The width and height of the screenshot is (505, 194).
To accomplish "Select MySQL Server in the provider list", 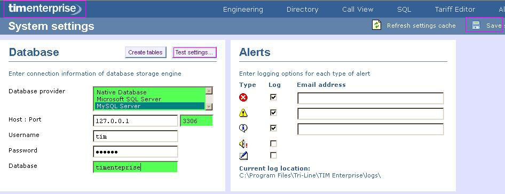I will tap(149, 106).
